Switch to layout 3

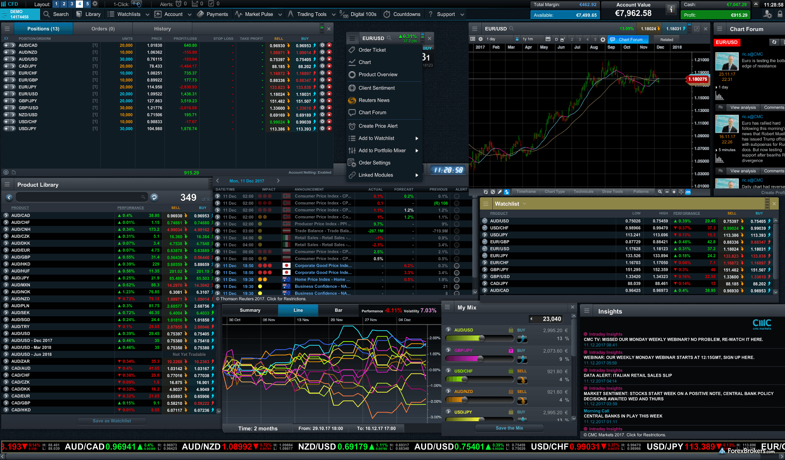click(72, 4)
